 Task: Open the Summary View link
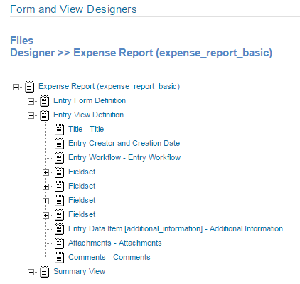80,271
